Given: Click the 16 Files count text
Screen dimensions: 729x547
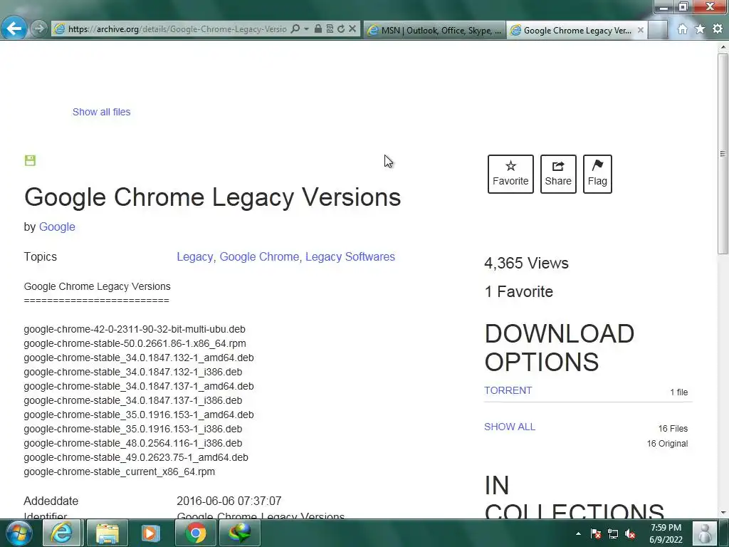Looking at the screenshot, I should pos(673,428).
